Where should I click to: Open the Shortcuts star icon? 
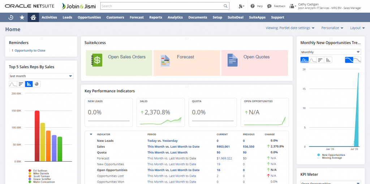22,17
